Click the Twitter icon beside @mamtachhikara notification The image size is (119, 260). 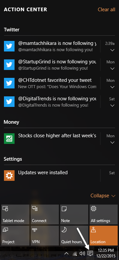[9, 46]
